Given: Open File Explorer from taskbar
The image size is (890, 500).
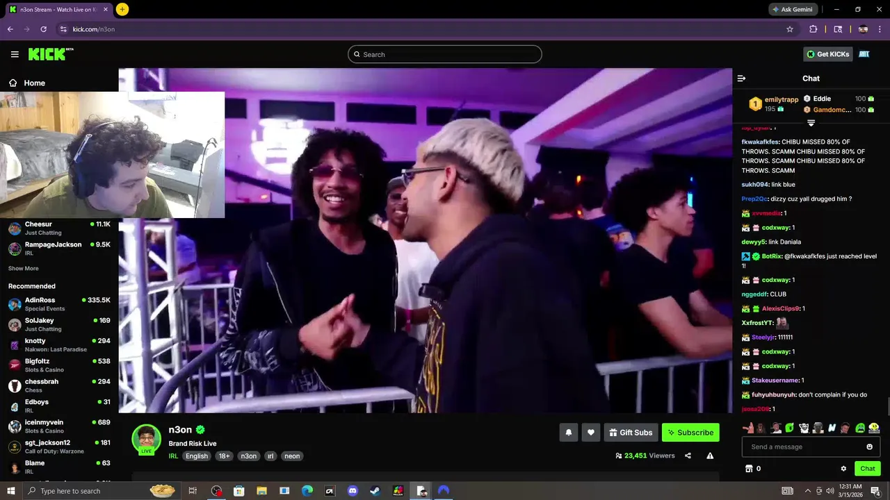Looking at the screenshot, I should 261,491.
